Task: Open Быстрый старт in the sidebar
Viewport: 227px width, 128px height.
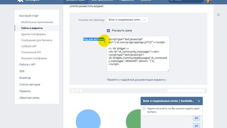Action: tap(29, 16)
